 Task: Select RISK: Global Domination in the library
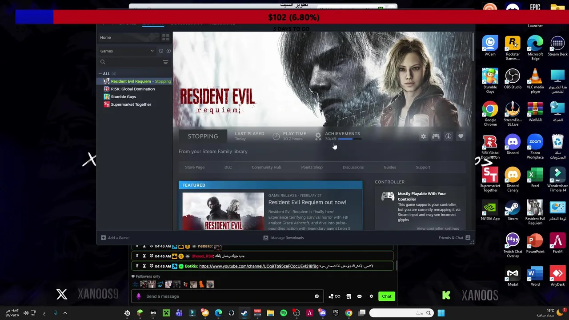(135, 89)
